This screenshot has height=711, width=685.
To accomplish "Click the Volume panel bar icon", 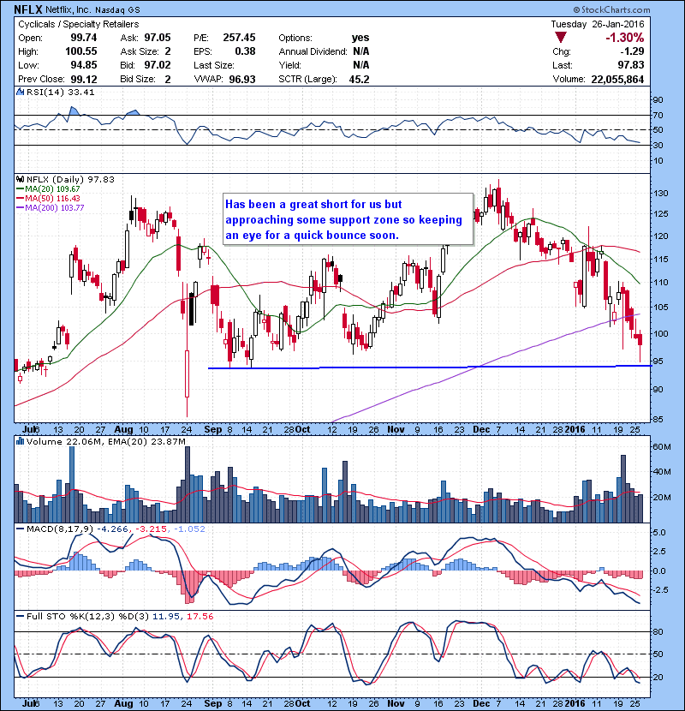I will (x=20, y=441).
